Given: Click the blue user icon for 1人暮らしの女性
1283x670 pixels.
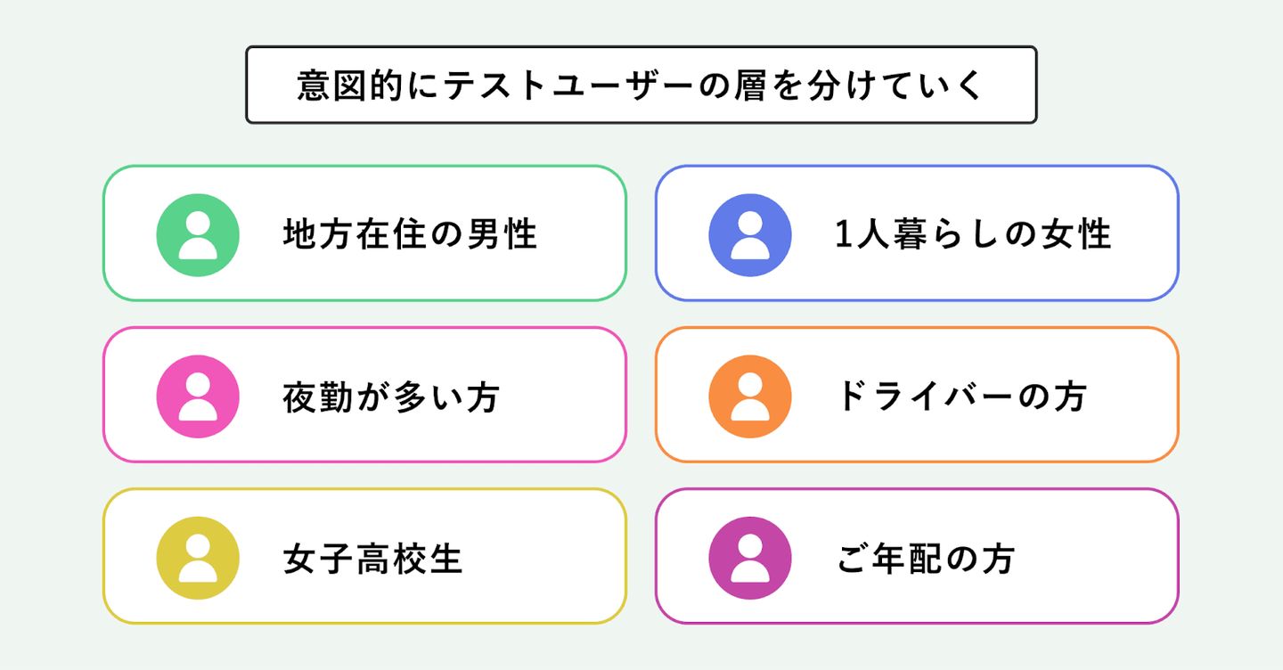Looking at the screenshot, I should [750, 234].
